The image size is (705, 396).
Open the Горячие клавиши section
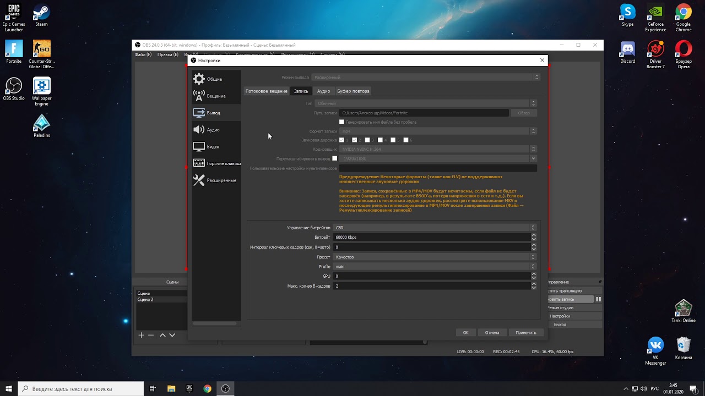tap(216, 163)
